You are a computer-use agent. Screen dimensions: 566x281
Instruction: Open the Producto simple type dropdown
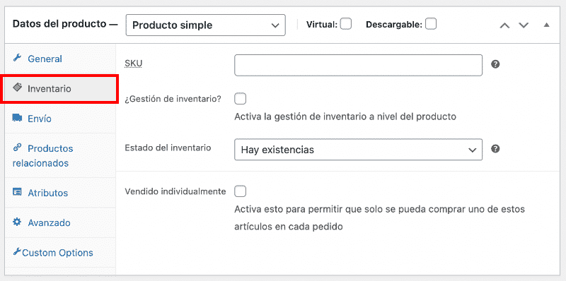pos(206,25)
